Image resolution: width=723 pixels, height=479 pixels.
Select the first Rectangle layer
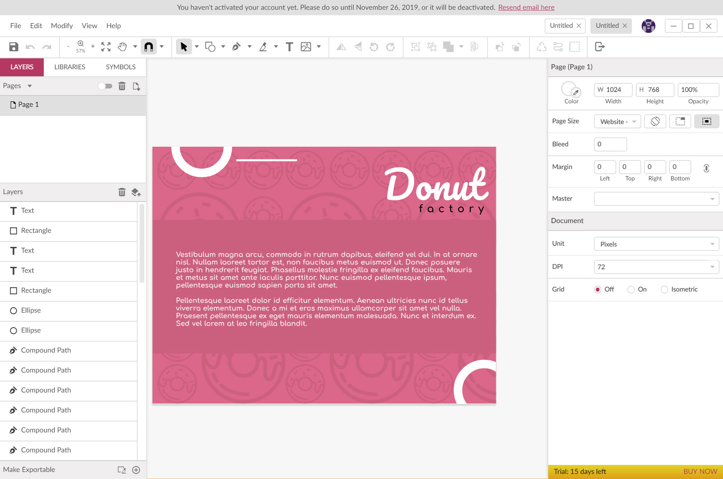pos(68,231)
